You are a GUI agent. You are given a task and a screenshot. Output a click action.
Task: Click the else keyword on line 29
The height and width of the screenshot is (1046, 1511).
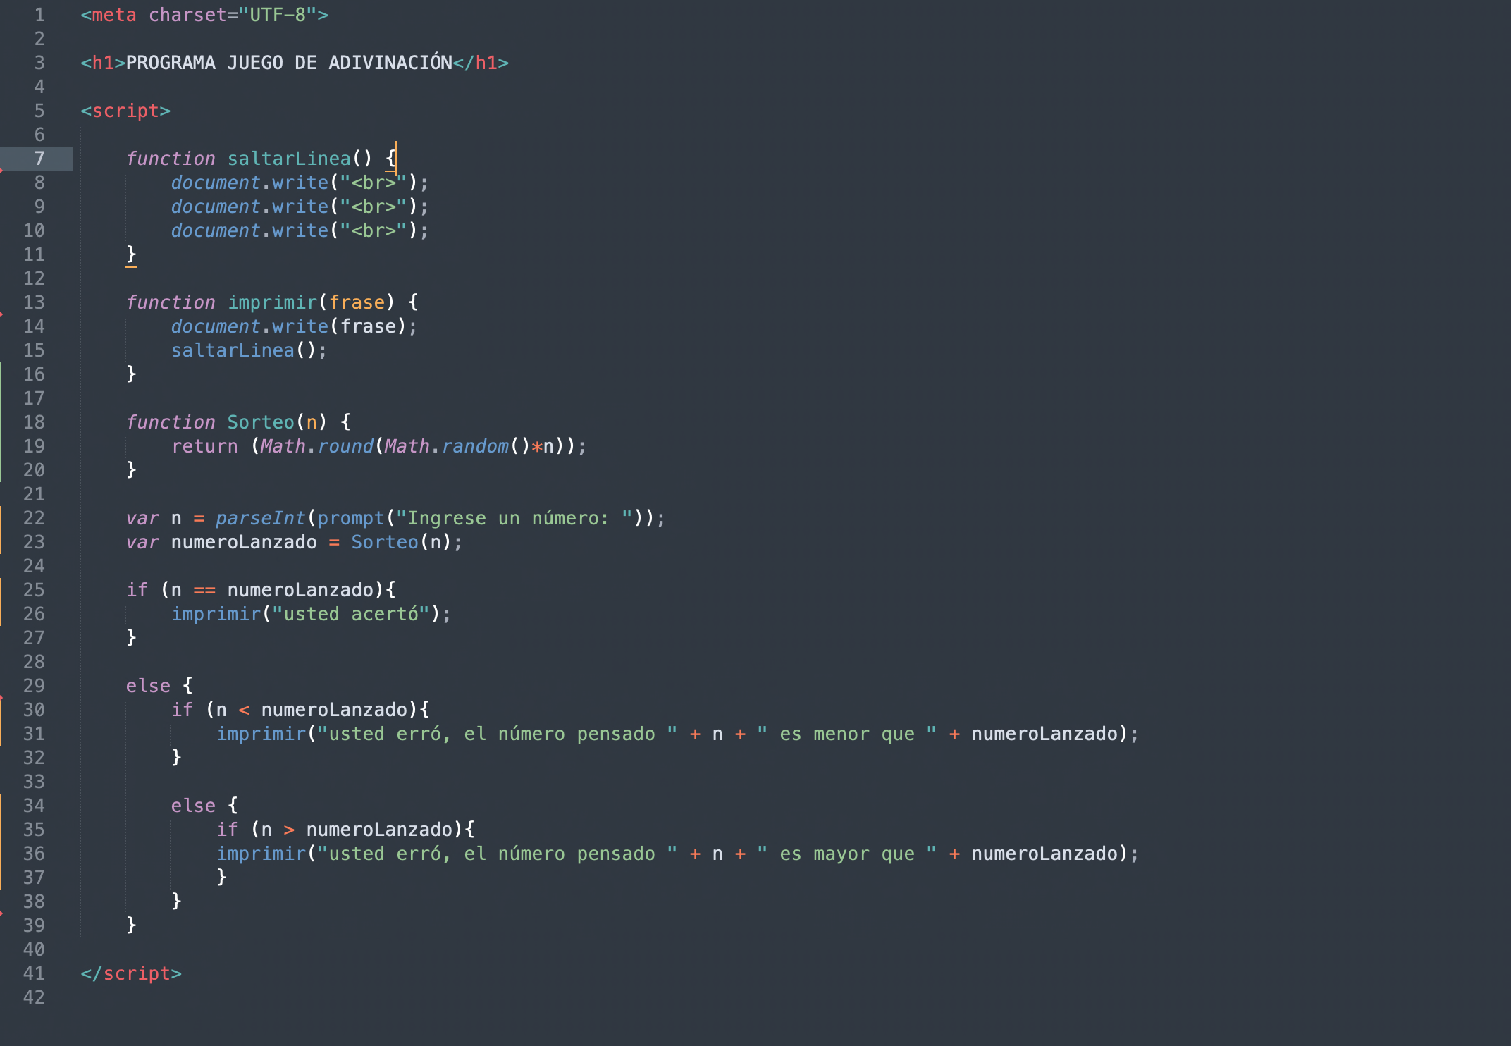tap(148, 686)
